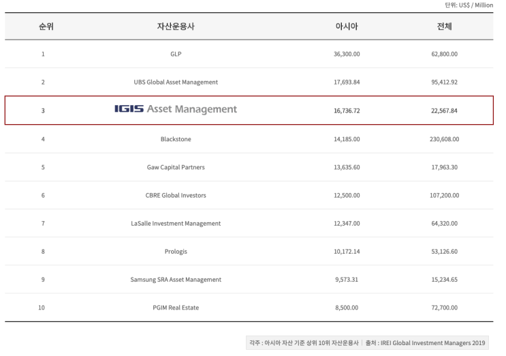Screen dimensions: 506x356
Task: Select the 자산운용사 column header
Action: click(176, 27)
